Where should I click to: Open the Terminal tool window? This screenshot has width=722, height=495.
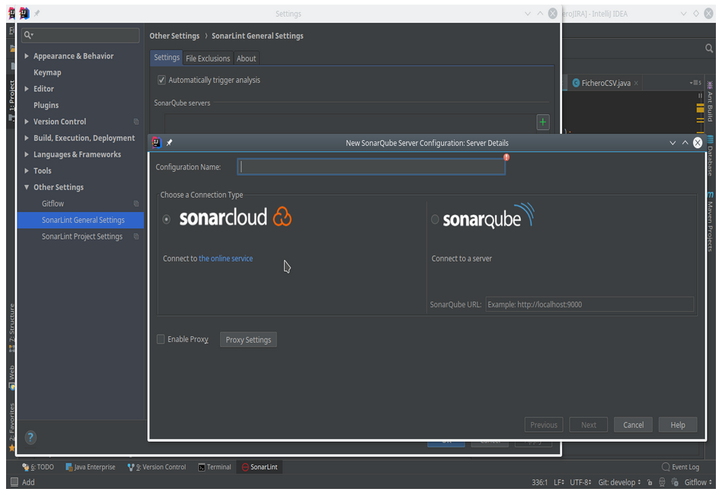[x=215, y=467]
